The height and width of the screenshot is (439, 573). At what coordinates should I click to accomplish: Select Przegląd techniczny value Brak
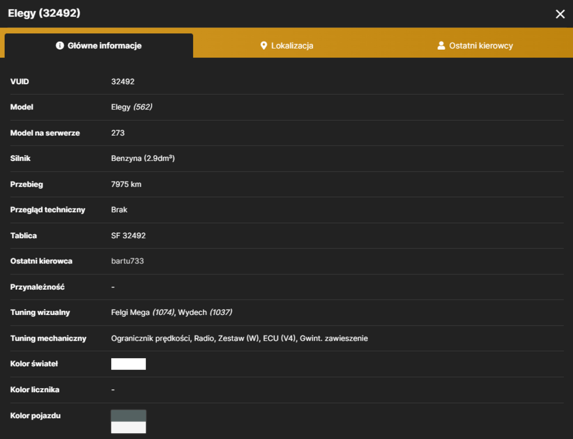tap(119, 210)
